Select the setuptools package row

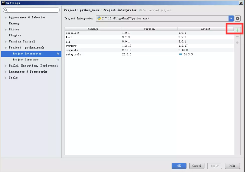click(74, 55)
